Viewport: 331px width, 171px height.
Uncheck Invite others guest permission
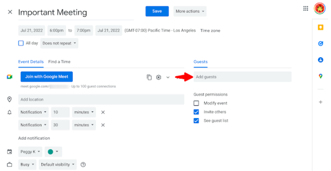tap(196, 112)
